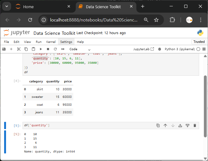Click the Last Checkpoint 12 hours ago text
Screen dimensions: 208x161
(101, 33)
